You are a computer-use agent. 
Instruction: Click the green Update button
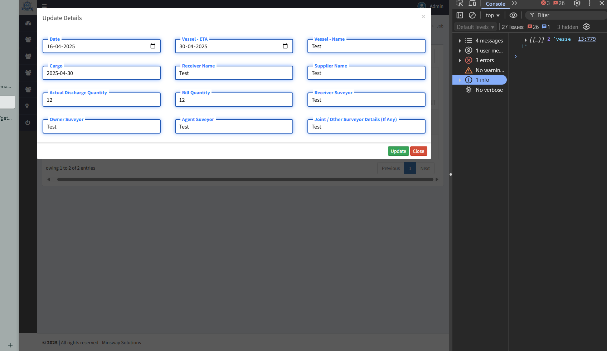398,151
